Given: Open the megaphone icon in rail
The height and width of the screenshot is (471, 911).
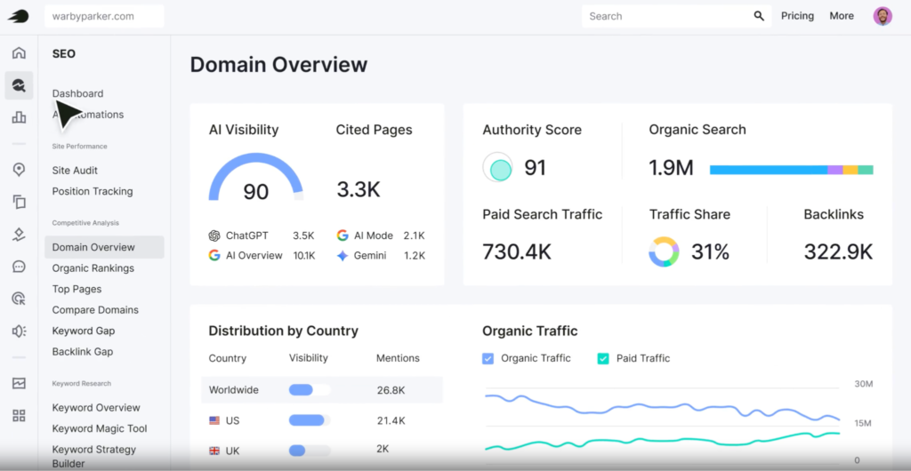Looking at the screenshot, I should pyautogui.click(x=20, y=331).
